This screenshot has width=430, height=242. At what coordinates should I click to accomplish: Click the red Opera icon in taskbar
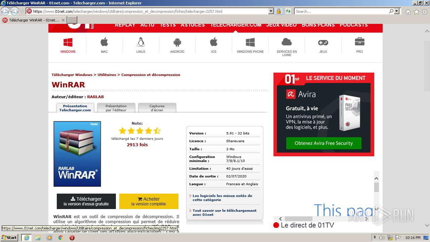click(72, 238)
